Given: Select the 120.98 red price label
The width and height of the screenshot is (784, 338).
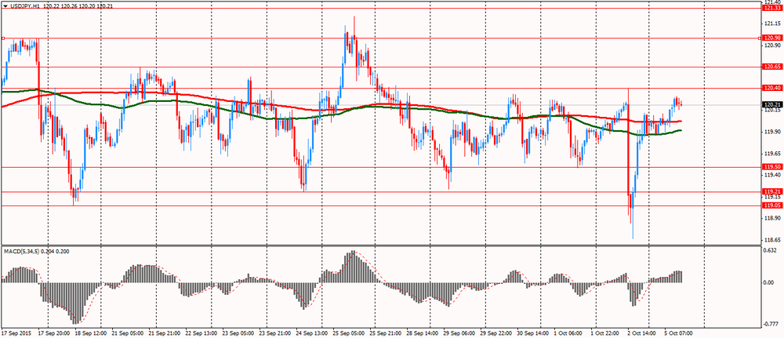Looking at the screenshot, I should pos(771,38).
